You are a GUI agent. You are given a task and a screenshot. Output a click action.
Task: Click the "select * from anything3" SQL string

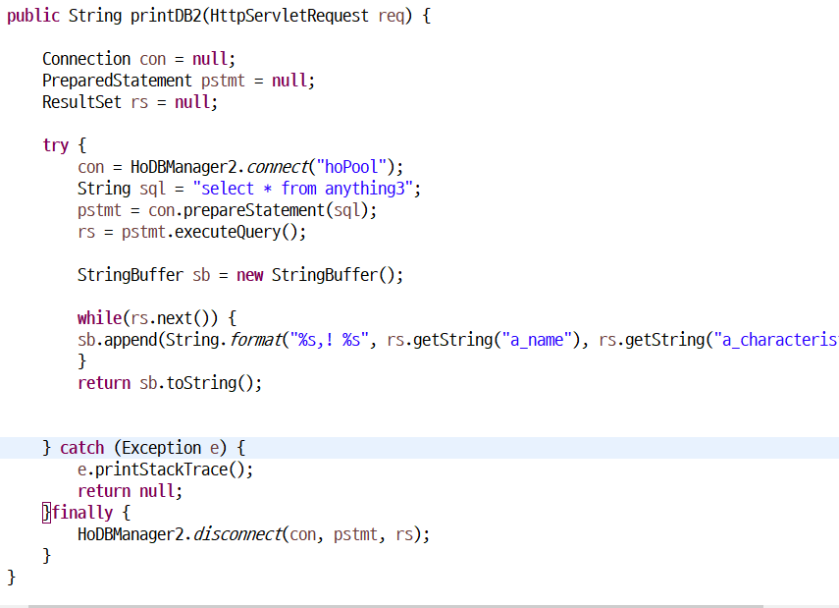[302, 189]
